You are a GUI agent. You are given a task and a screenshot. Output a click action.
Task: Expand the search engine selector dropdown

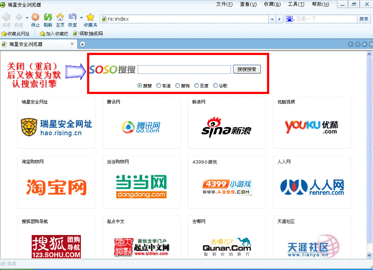(x=294, y=20)
